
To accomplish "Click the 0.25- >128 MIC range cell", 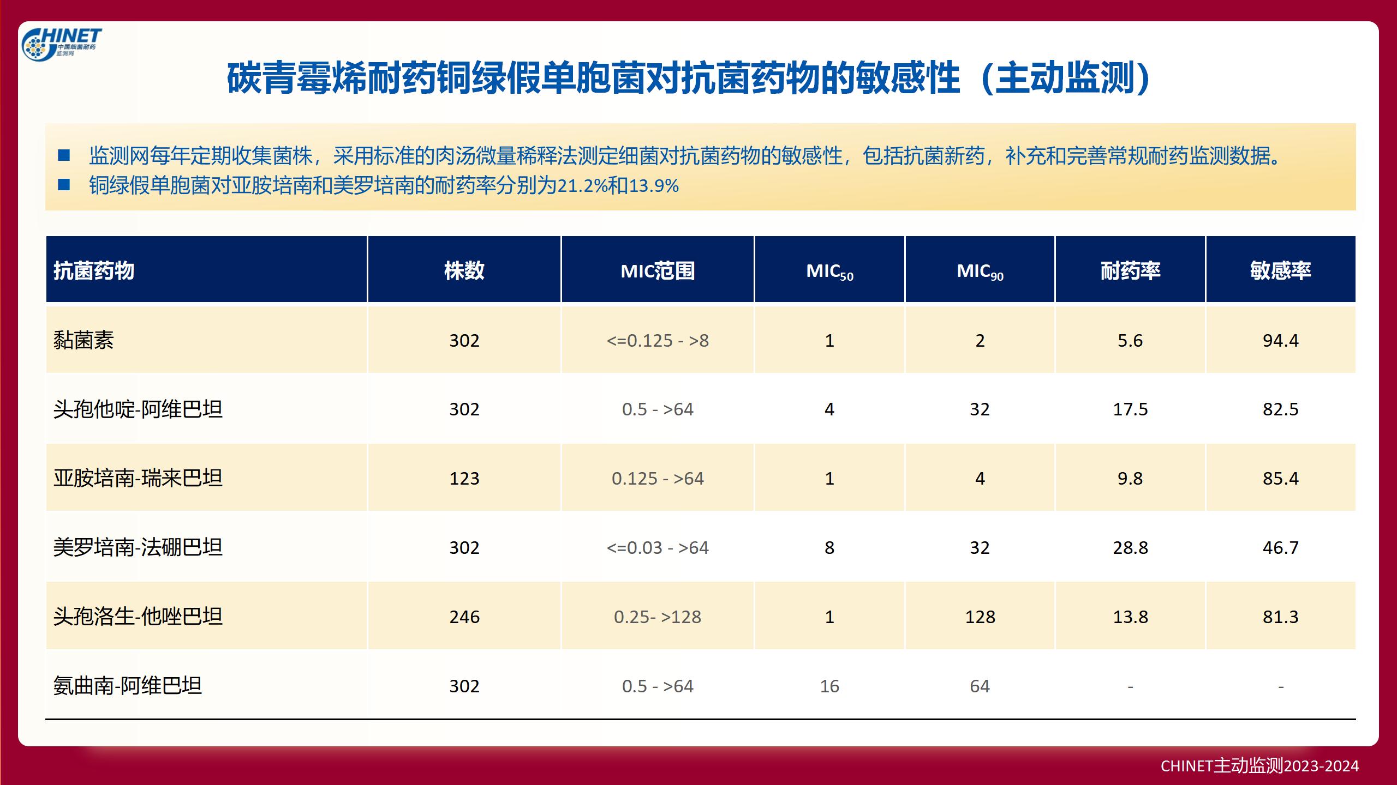I will coord(658,617).
